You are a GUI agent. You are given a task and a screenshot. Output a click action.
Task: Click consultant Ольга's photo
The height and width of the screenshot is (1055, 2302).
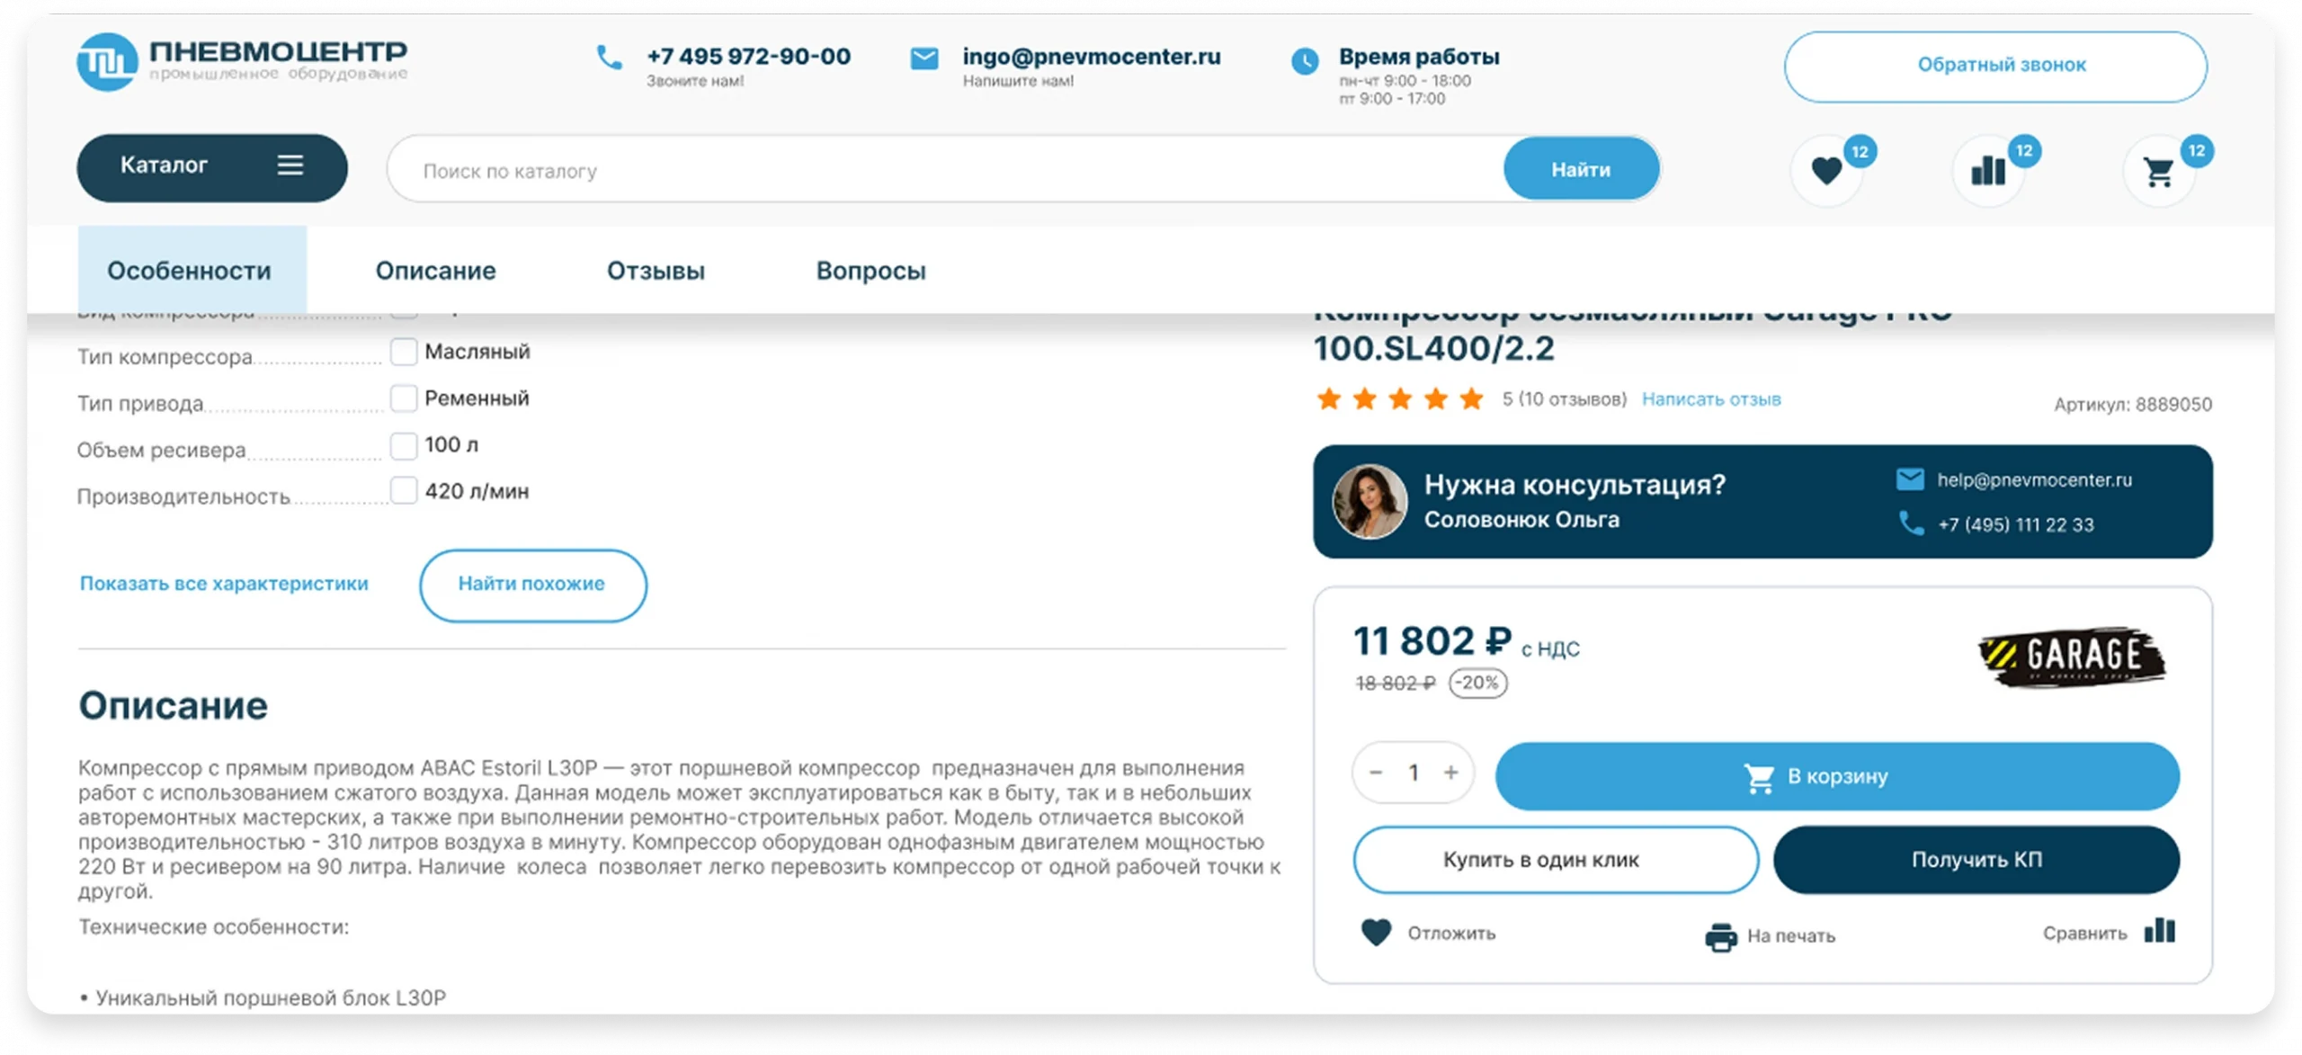tap(1369, 502)
